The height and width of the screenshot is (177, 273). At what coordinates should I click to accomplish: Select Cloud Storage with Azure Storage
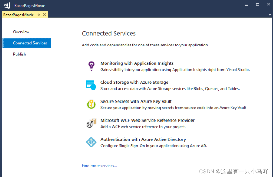click(134, 82)
